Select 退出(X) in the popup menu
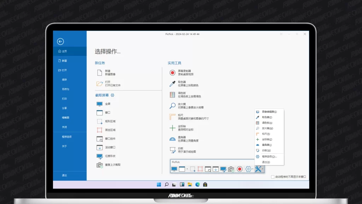The image size is (362, 204). click(x=266, y=162)
